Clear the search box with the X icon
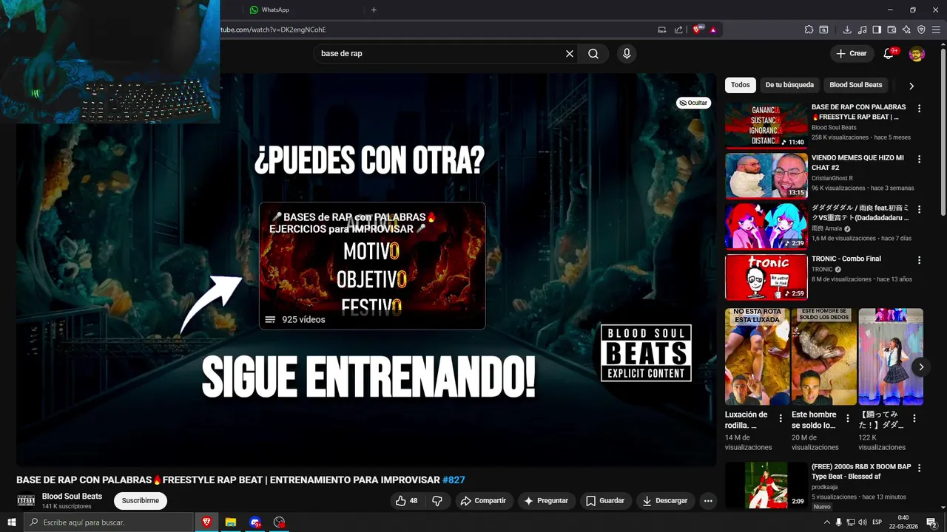This screenshot has width=947, height=532. pyautogui.click(x=570, y=53)
